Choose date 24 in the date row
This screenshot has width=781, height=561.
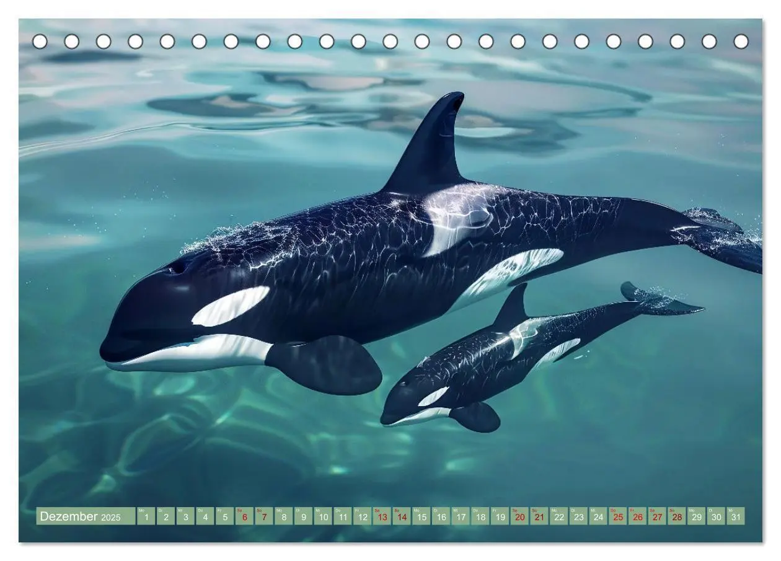(x=598, y=516)
